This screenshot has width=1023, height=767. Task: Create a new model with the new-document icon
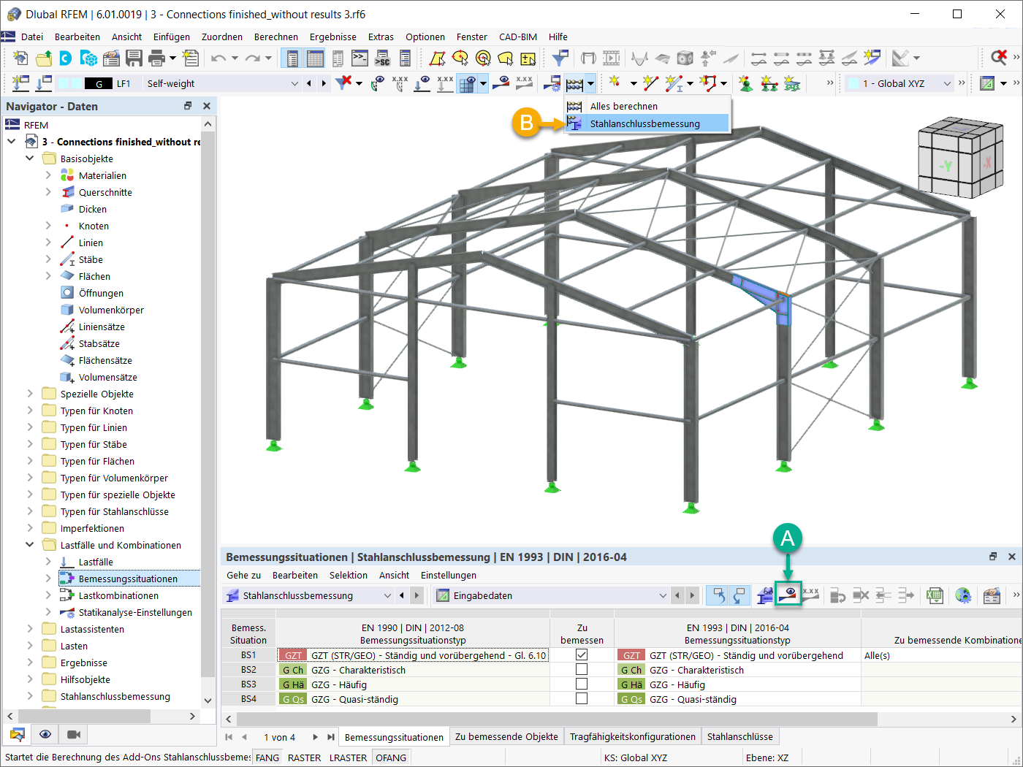(20, 58)
